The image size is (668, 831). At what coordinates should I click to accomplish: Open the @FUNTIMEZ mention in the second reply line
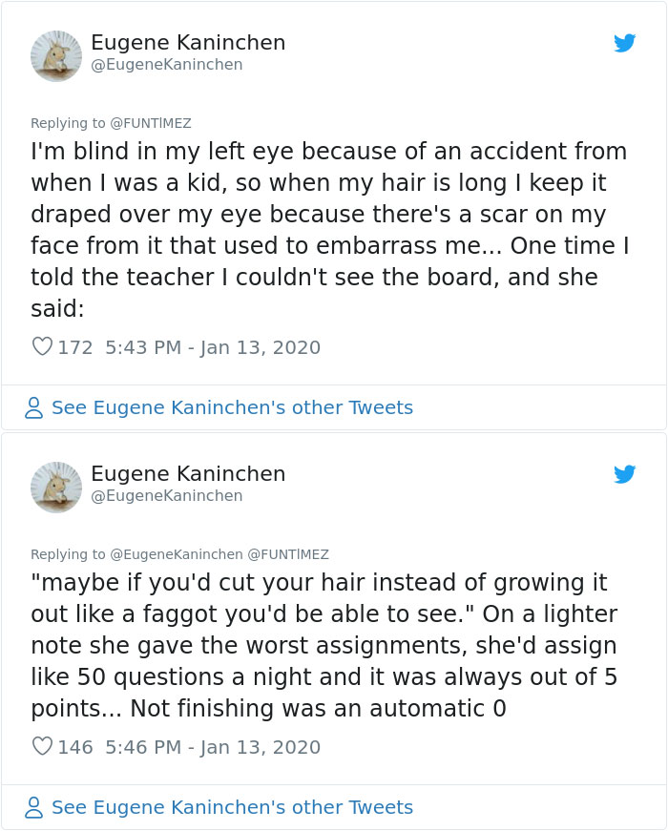coord(292,553)
